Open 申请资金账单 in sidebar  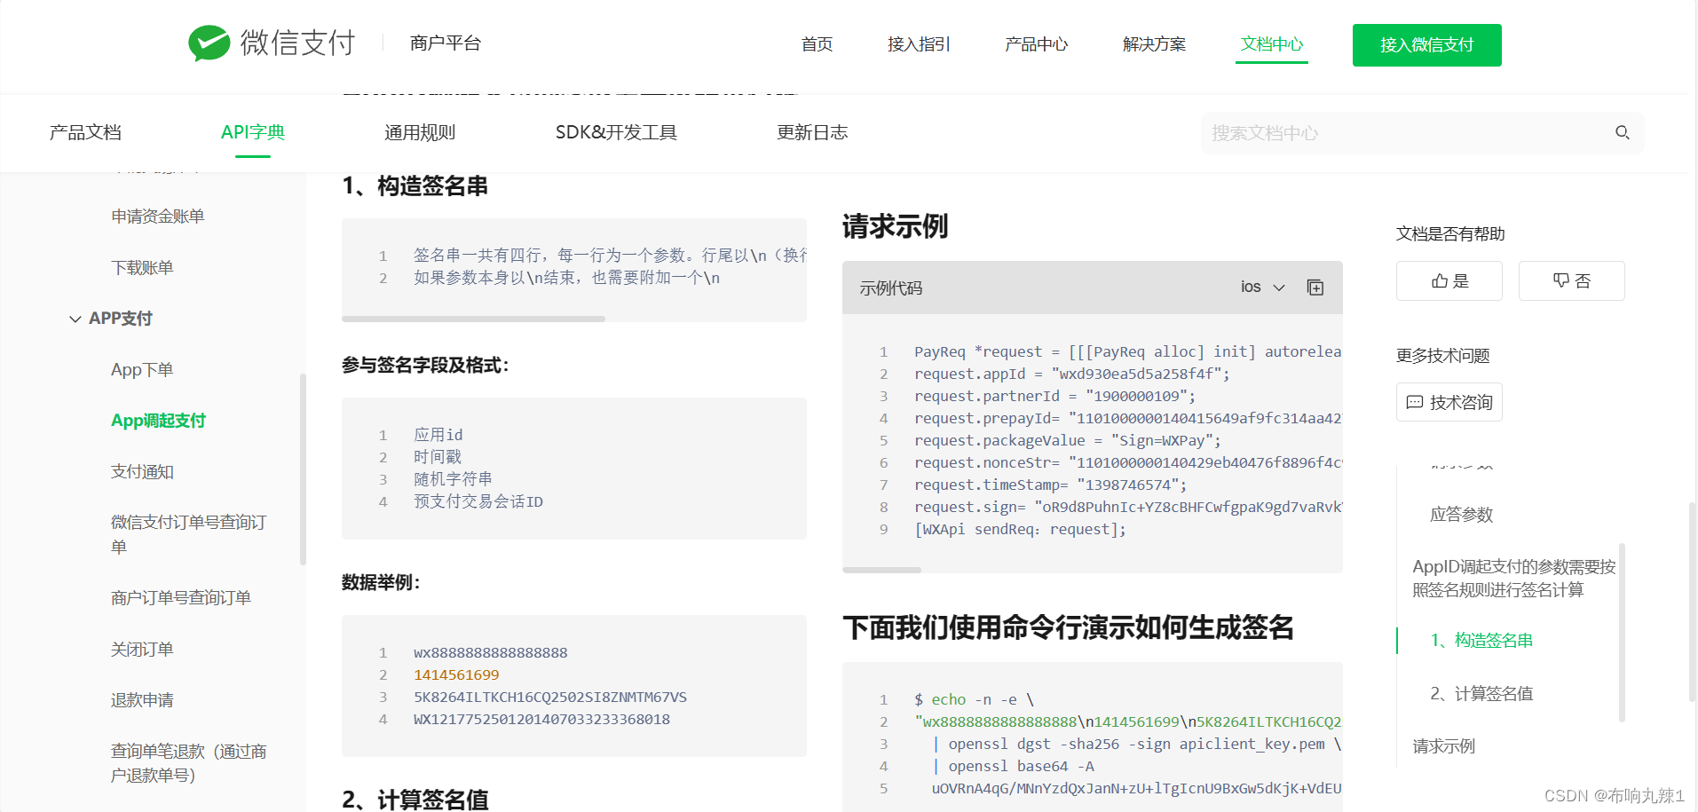click(x=158, y=217)
